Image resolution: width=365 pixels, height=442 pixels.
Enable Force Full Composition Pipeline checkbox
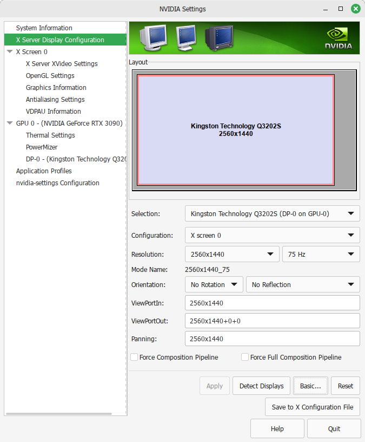(245, 357)
